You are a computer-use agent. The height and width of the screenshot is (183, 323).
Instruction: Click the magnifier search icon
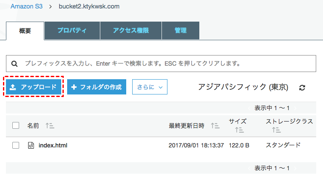click(x=14, y=64)
